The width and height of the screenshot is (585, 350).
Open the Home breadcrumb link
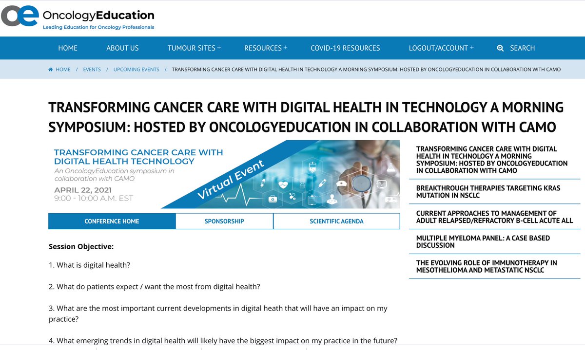click(63, 70)
